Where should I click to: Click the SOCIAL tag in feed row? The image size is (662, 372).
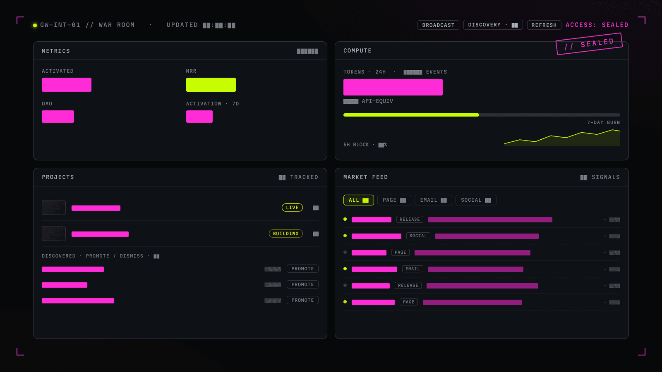pos(418,236)
